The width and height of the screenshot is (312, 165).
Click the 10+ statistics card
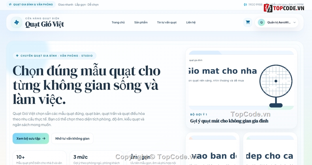pyautogui.click(x=39, y=158)
